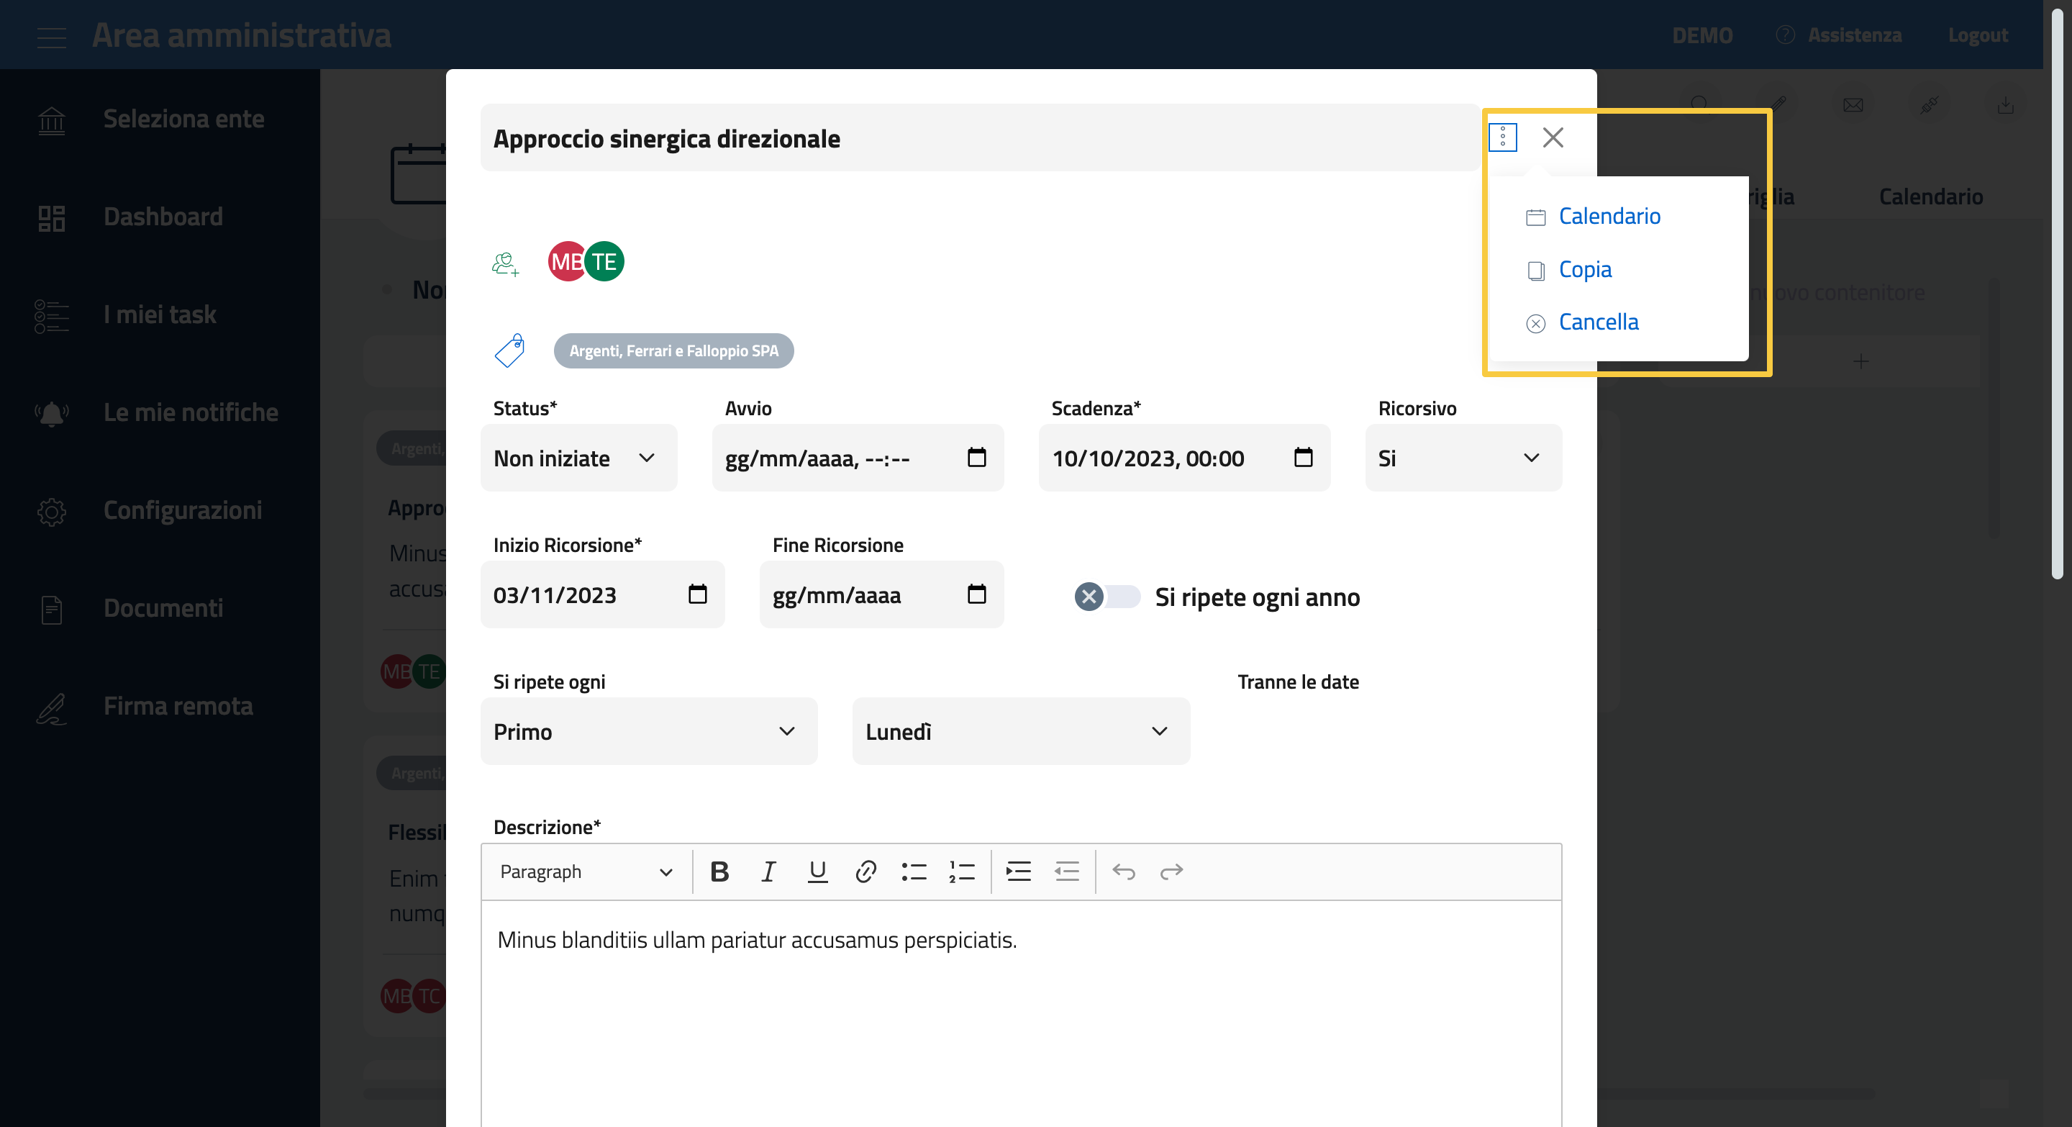Click the undo arrow in editor
Image resolution: width=2072 pixels, height=1127 pixels.
coord(1123,872)
